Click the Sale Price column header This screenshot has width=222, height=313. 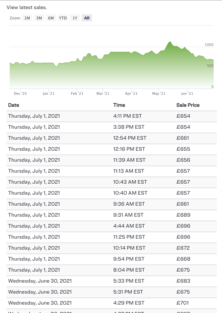188,105
